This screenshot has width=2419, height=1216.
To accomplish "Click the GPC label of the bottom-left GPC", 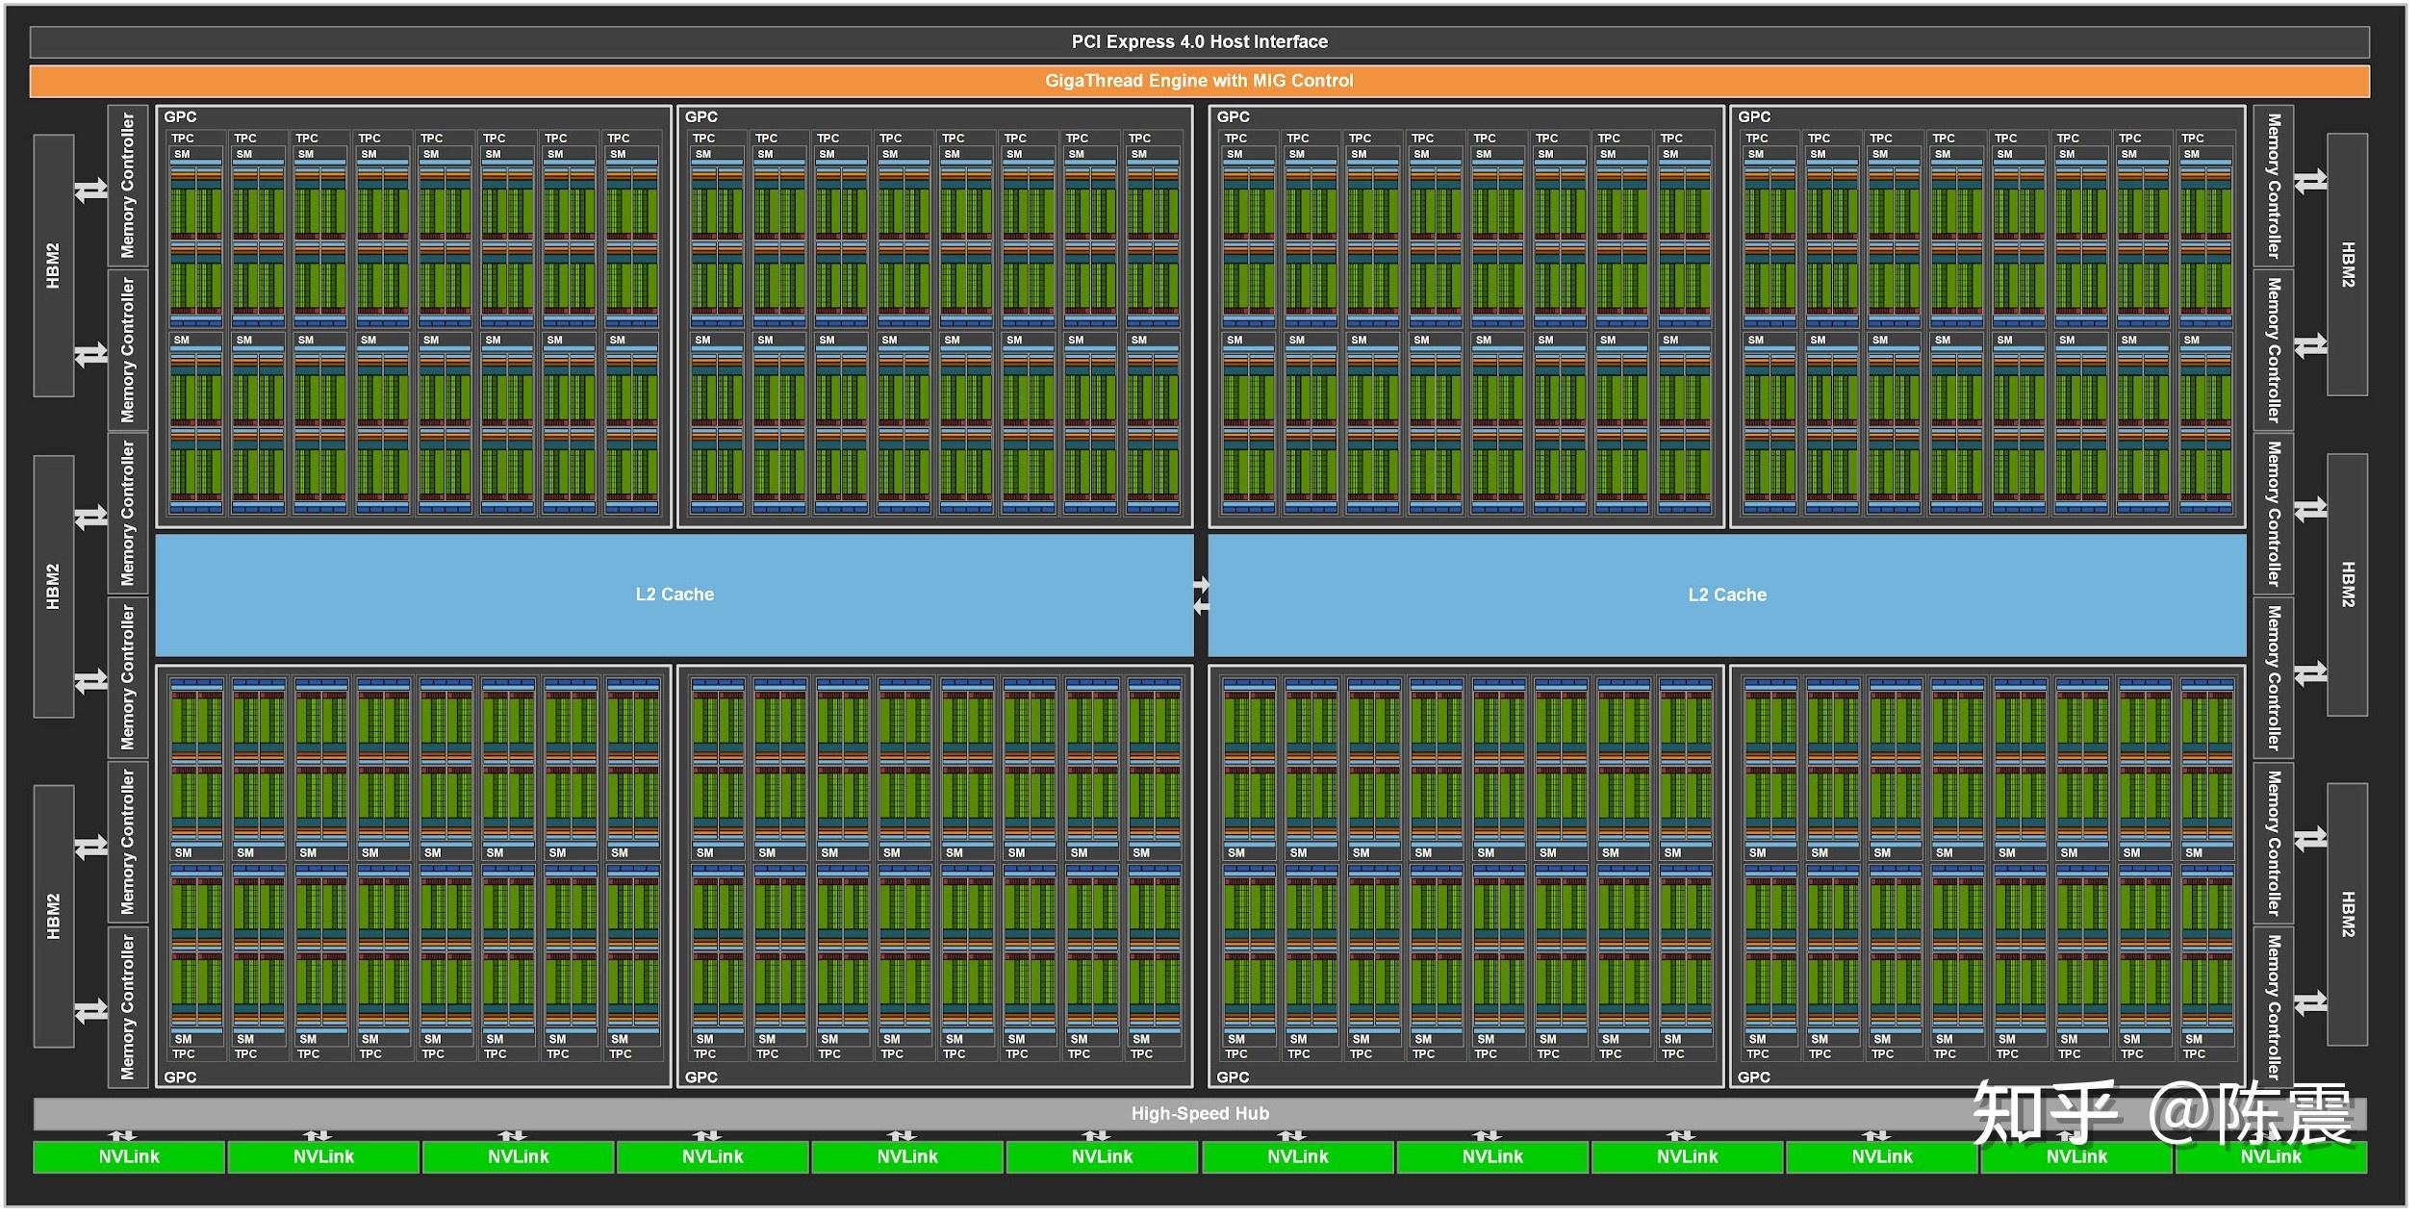I will click(x=180, y=1077).
